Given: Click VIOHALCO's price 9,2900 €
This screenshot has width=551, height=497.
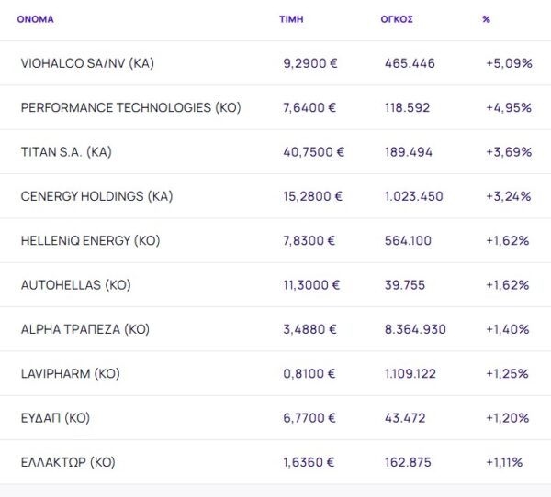Looking at the screenshot, I should tap(309, 63).
